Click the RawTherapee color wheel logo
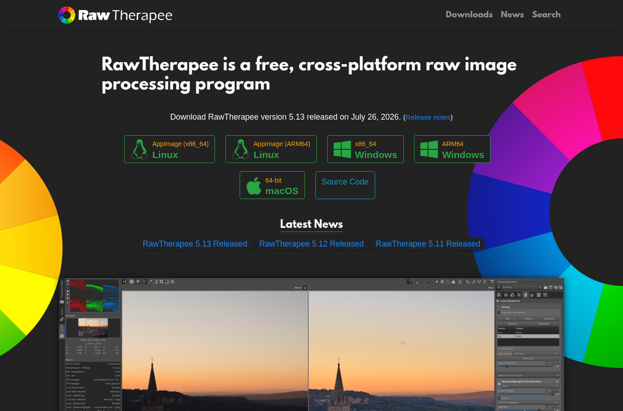623x411 pixels. pyautogui.click(x=67, y=15)
